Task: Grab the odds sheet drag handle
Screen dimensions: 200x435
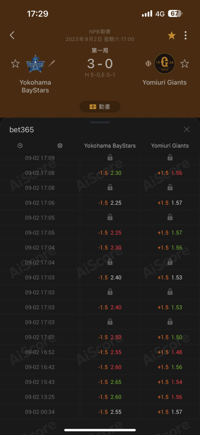Action: pos(100,122)
